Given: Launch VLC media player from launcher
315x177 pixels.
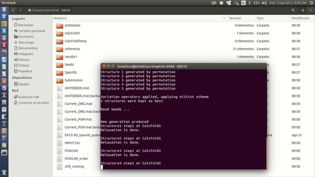Looking at the screenshot, I should pos(4,95).
